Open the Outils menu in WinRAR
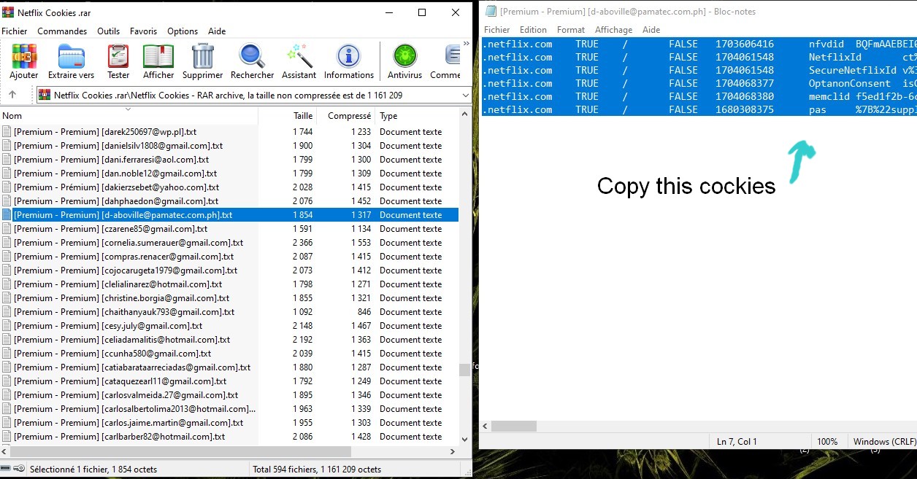The height and width of the screenshot is (479, 917). click(108, 31)
